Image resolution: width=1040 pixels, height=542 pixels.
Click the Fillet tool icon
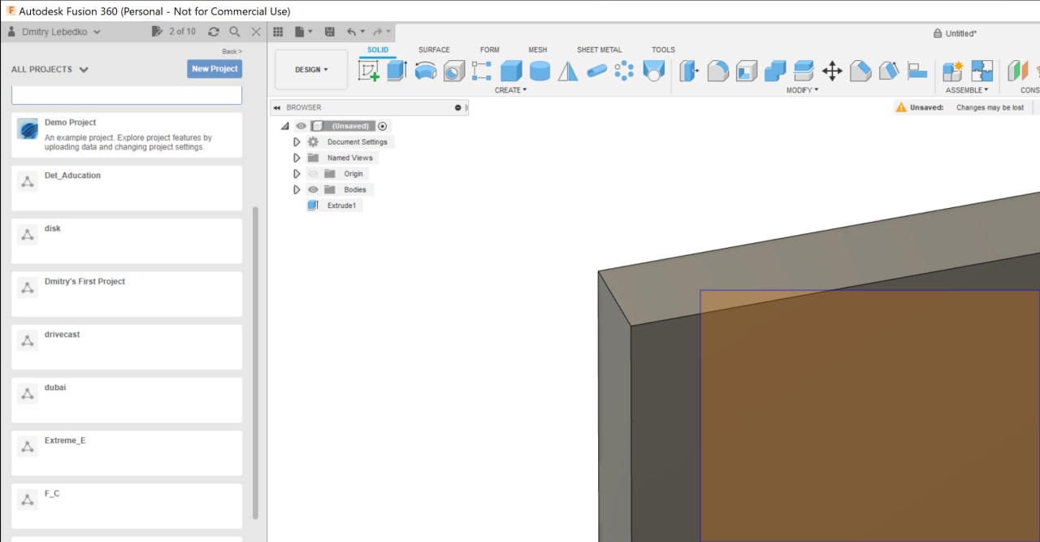717,72
